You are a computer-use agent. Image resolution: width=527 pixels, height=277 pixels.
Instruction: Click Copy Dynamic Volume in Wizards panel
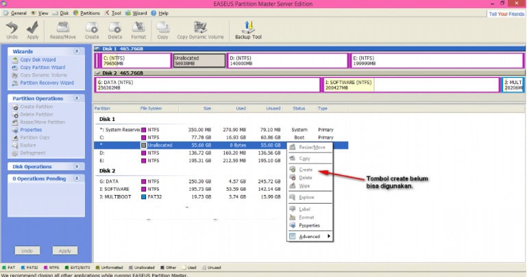40,75
